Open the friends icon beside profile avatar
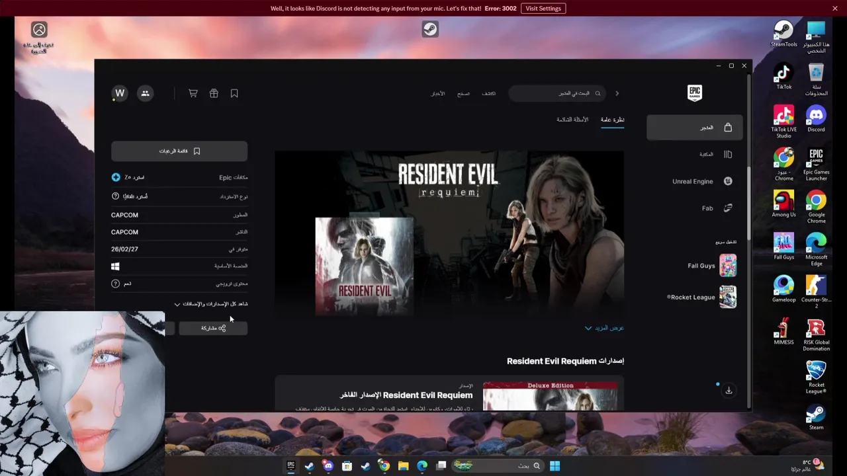Image resolution: width=847 pixels, height=476 pixels. 145,93
